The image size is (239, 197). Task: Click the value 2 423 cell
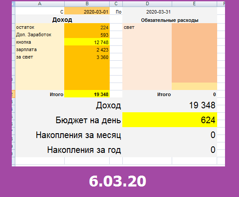tap(87, 49)
